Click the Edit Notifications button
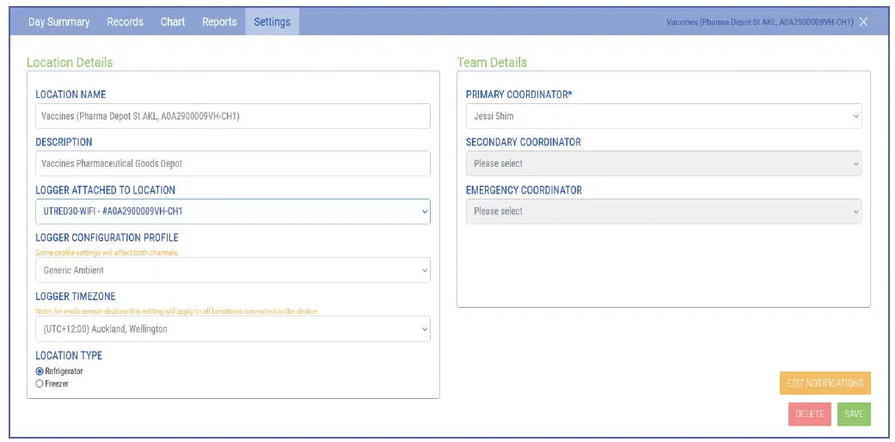The image size is (895, 442). (x=825, y=383)
